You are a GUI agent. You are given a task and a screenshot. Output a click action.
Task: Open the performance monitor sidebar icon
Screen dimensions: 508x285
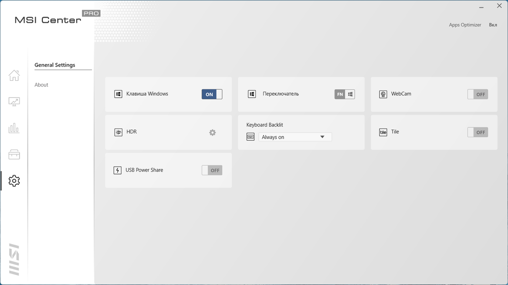click(x=14, y=102)
